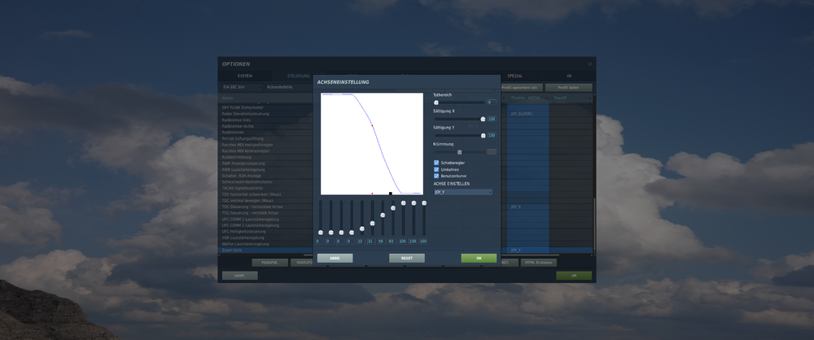Click the curve point field showing 13
814x340 pixels.
pos(361,242)
